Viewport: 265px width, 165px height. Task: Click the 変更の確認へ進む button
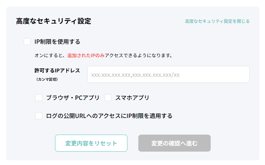pos(174,143)
